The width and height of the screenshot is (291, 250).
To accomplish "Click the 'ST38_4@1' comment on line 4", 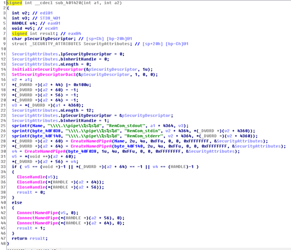I will point(50,18).
